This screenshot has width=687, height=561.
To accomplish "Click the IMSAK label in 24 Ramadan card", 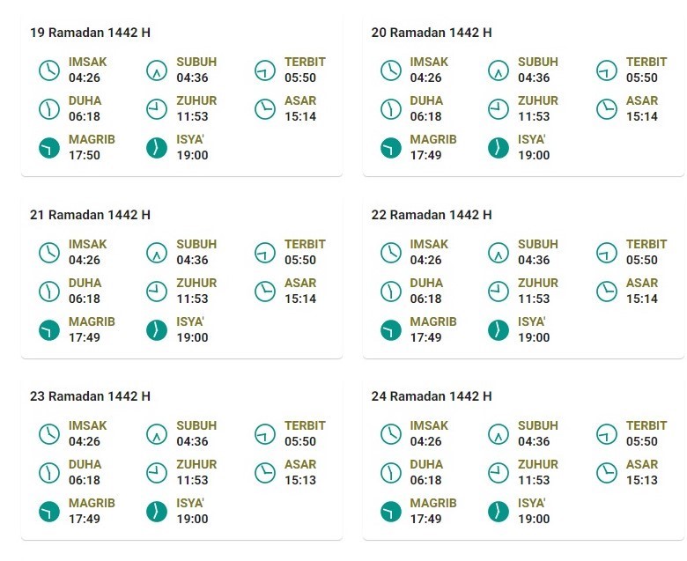I will 429,425.
